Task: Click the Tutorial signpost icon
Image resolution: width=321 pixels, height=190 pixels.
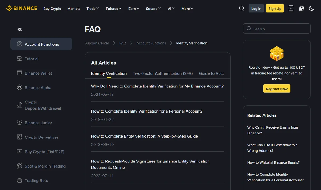Action: pos(20,59)
